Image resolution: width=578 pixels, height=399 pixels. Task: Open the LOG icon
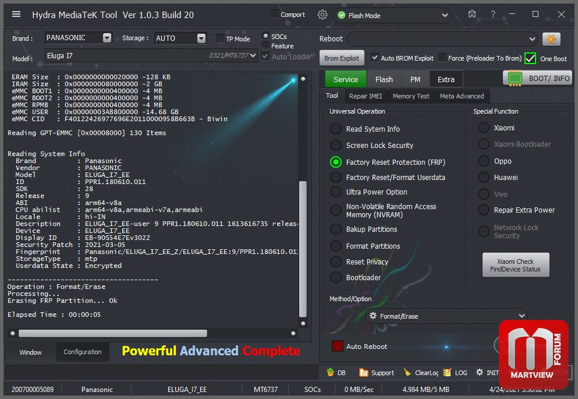(447, 372)
